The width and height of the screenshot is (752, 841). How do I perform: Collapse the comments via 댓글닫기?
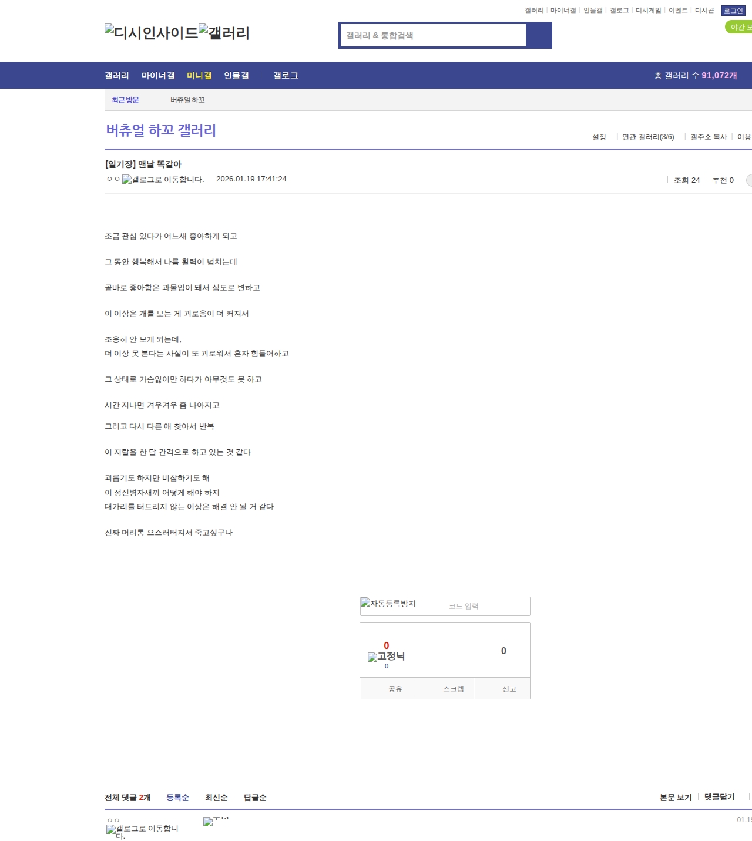pos(719,796)
